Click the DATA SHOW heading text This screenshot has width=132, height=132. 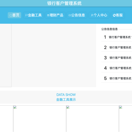[66, 95]
